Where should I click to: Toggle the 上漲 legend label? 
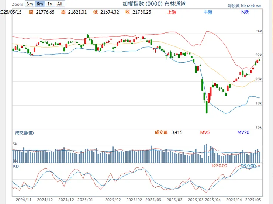[172, 12]
